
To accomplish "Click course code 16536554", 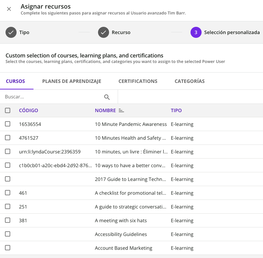I will pyautogui.click(x=30, y=124).
